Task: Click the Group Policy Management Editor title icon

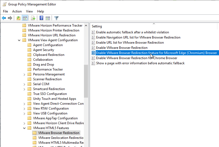Action: pos(4,4)
